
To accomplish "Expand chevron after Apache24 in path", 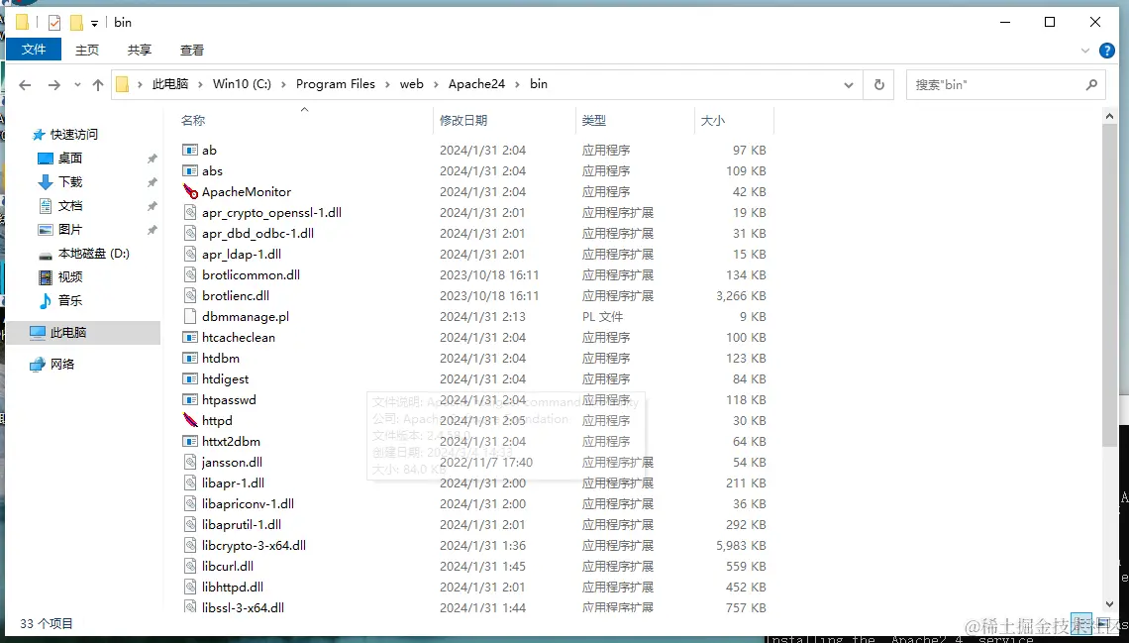I will (x=517, y=84).
